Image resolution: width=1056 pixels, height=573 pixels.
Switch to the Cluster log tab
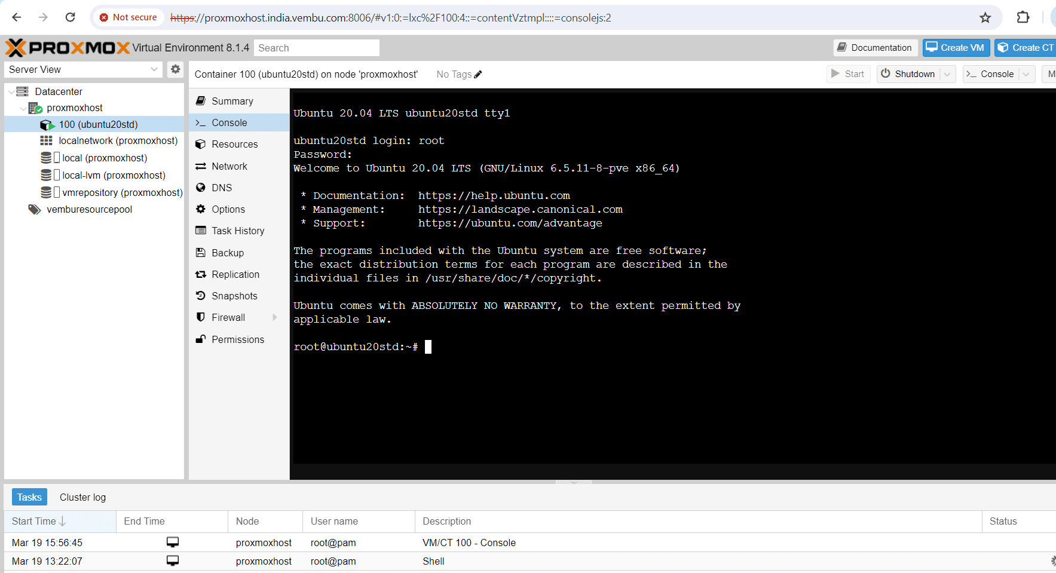pyautogui.click(x=82, y=497)
